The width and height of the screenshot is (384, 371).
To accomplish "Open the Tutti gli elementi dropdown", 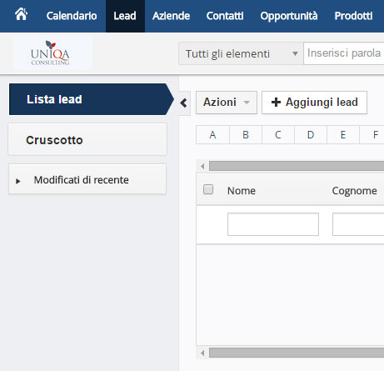I will (x=241, y=53).
